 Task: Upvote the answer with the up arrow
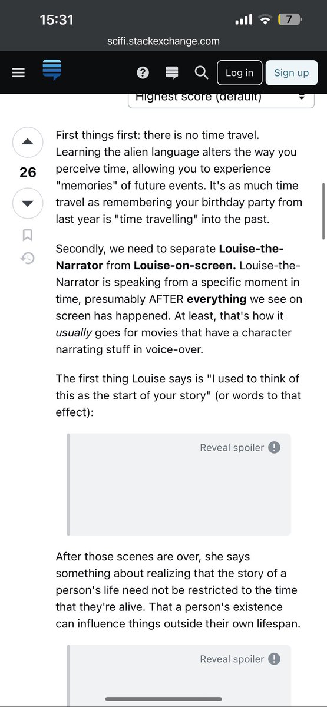click(x=28, y=143)
